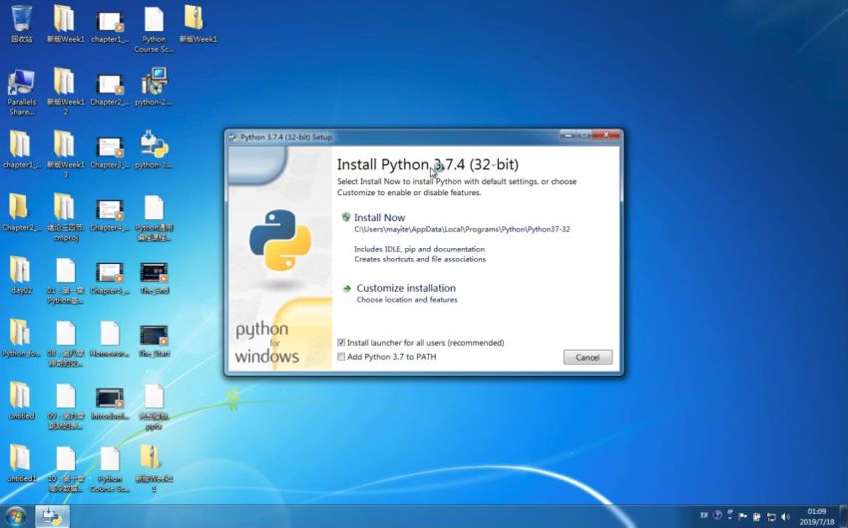Uncheck Install launcher for all users
Screen dimensions: 848x528
point(341,343)
